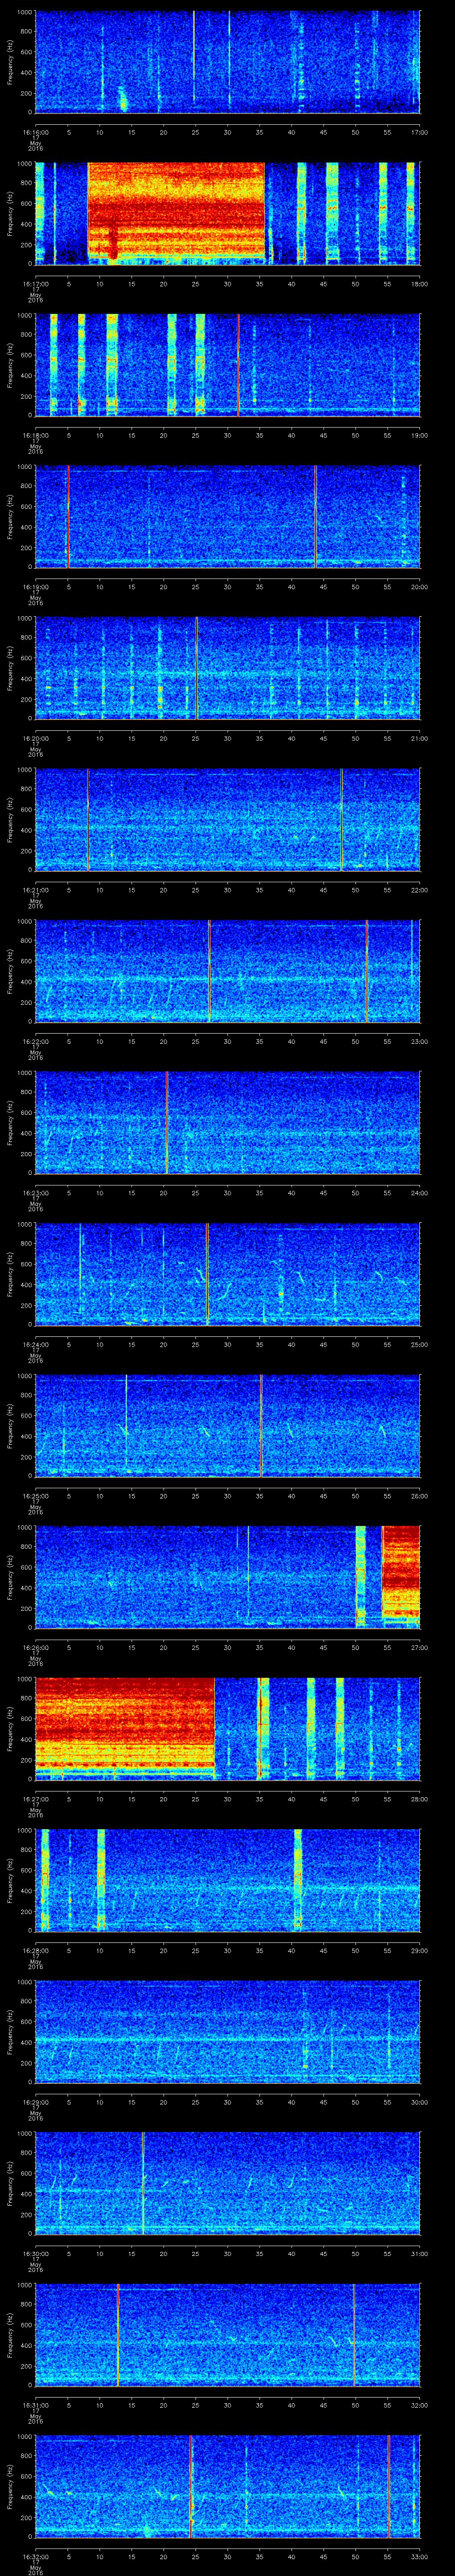Select the '16:27:00' timestamp text

[x=35, y=1798]
